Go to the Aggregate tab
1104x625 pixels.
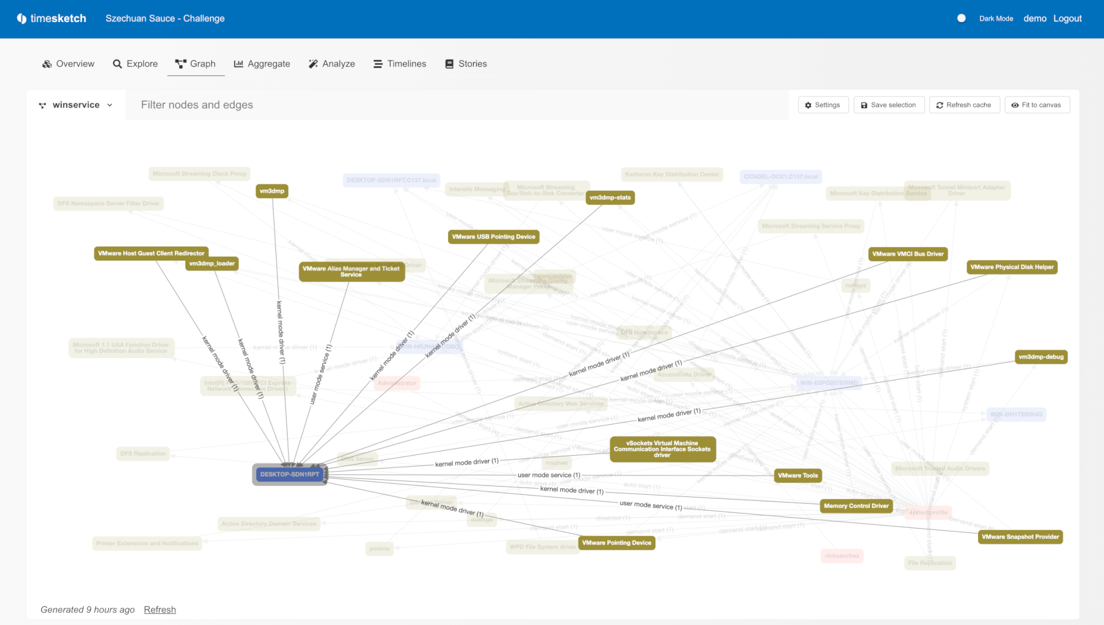(262, 64)
